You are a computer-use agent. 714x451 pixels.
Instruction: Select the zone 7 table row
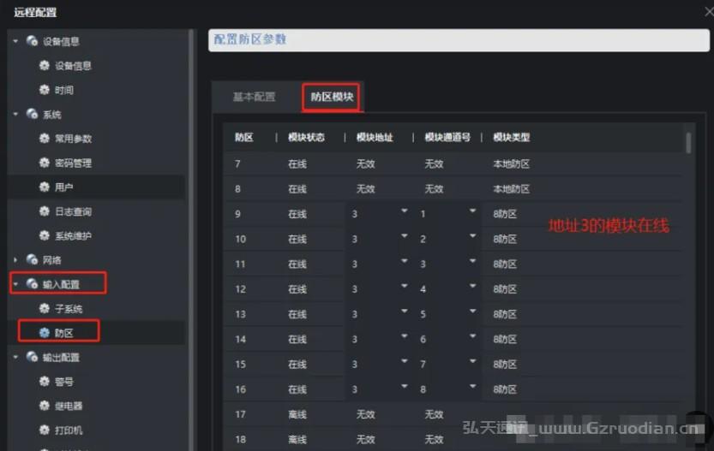[x=453, y=163]
